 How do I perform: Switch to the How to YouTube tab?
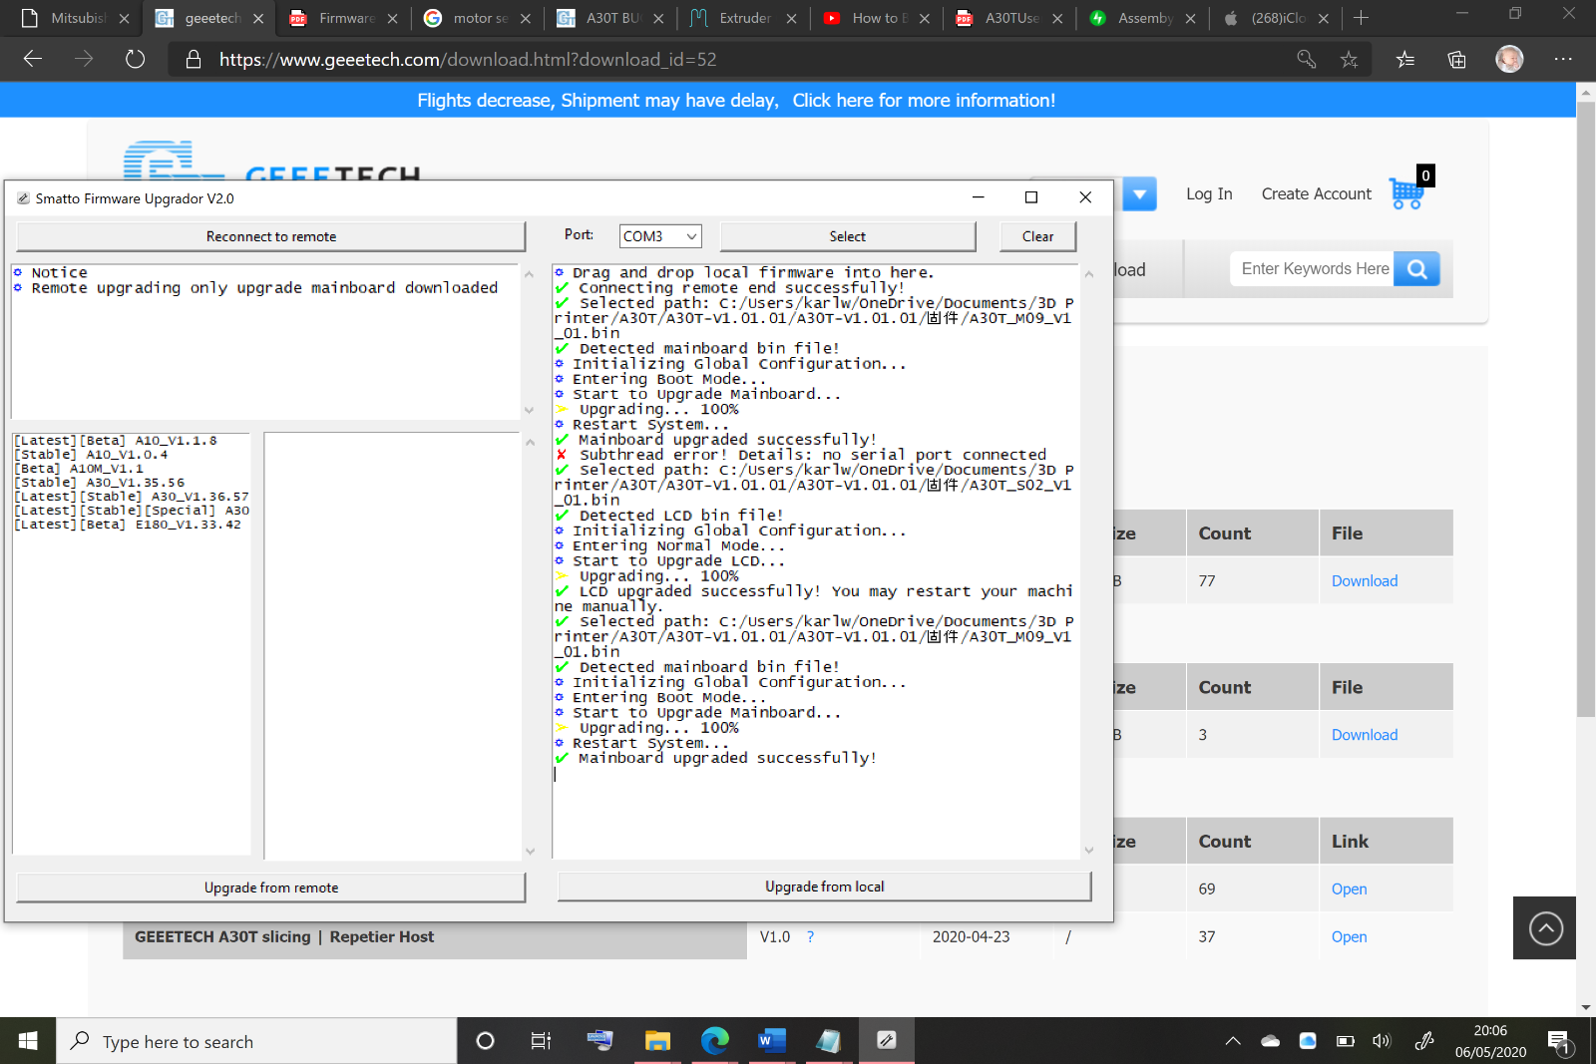(876, 18)
